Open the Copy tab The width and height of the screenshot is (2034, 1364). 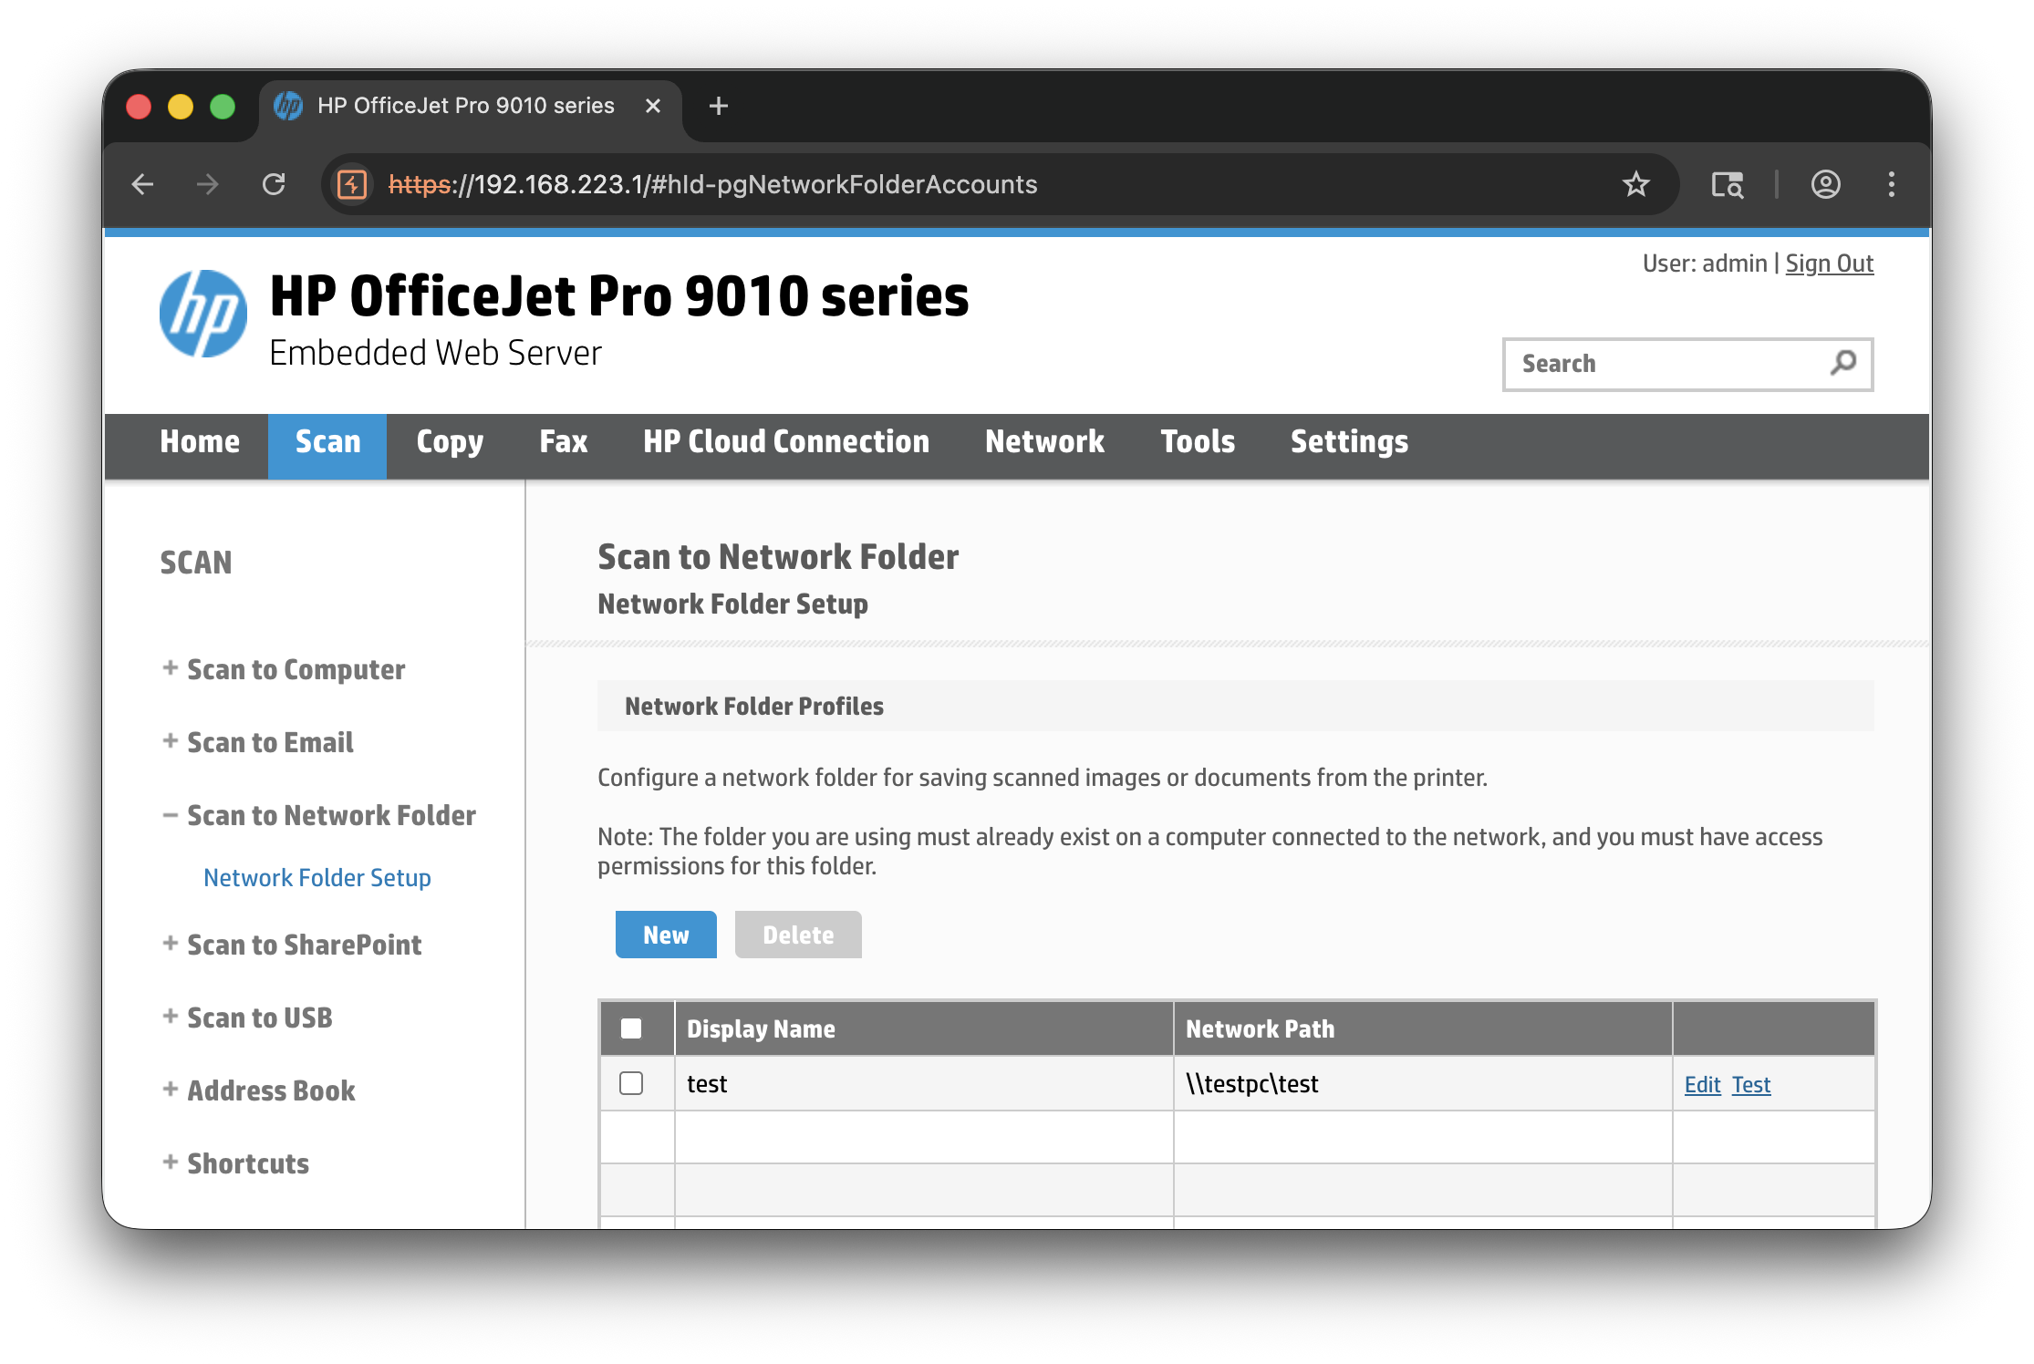tap(450, 442)
